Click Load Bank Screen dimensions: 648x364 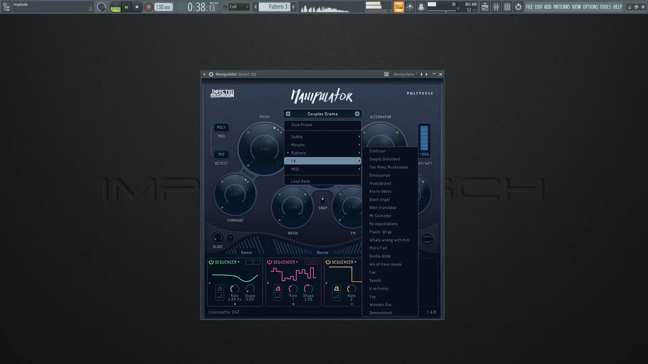coord(300,181)
